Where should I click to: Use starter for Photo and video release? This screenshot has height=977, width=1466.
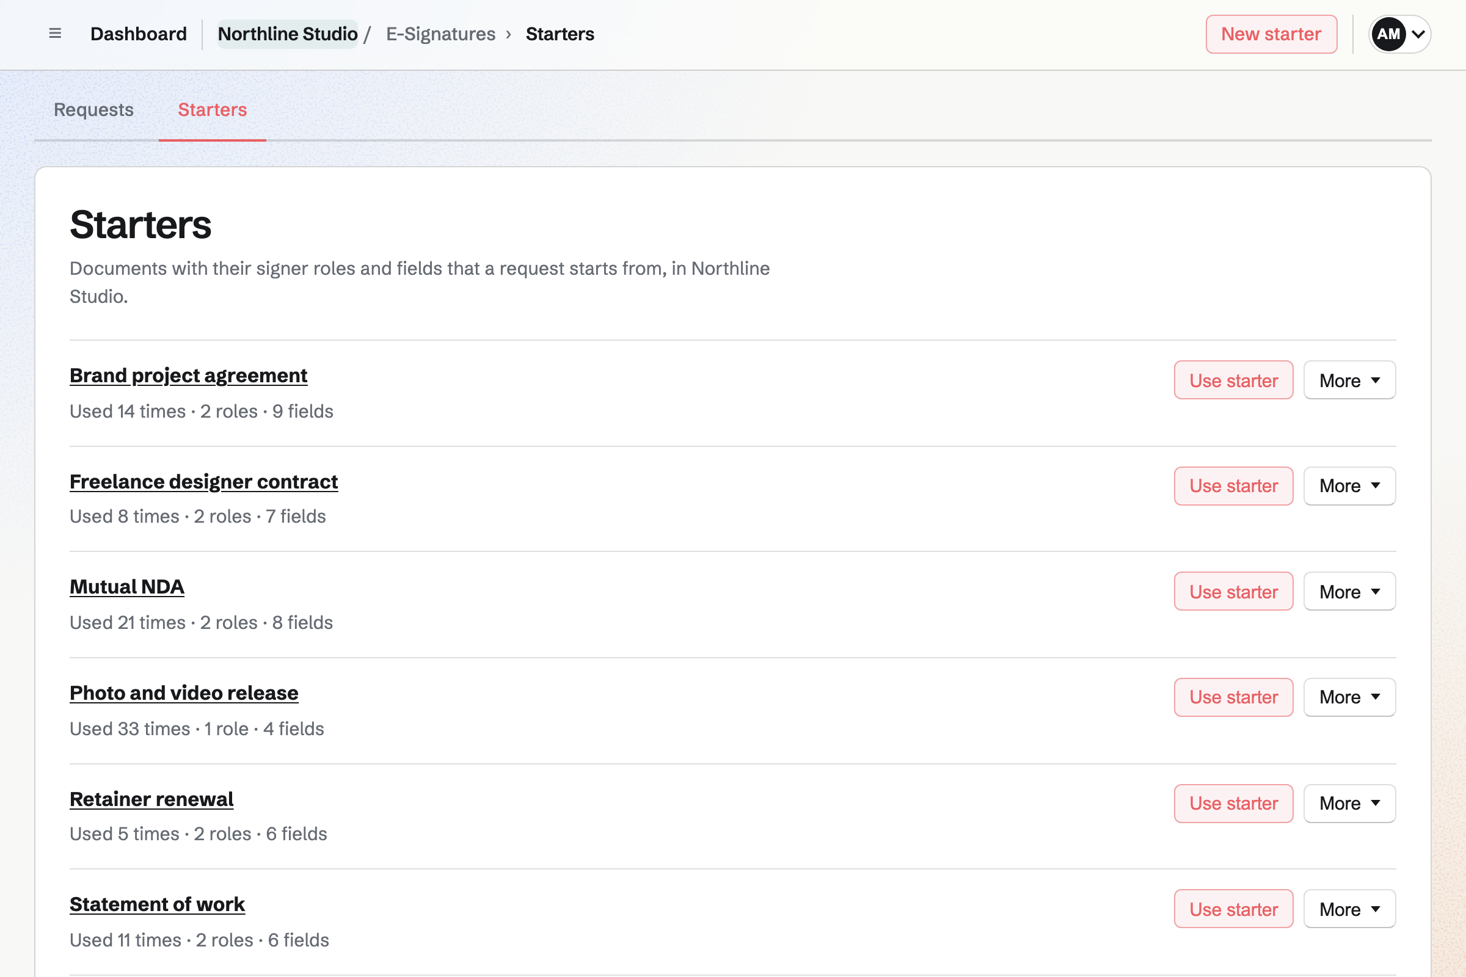point(1233,697)
